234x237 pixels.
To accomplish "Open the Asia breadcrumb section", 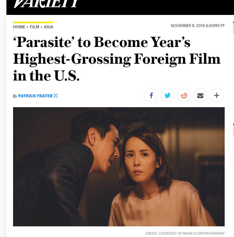I will (x=49, y=27).
